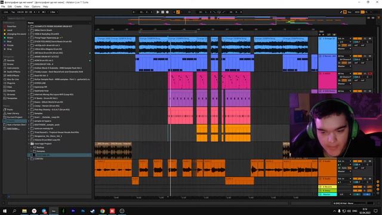Open the Windows Start menu
Viewport: 382px width, 215px height.
(x=5, y=211)
